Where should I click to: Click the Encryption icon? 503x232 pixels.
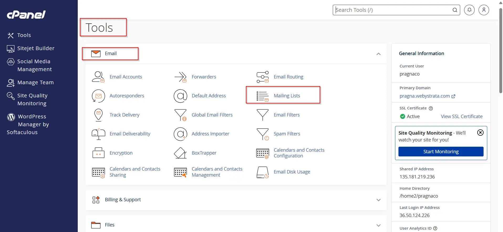coord(98,153)
